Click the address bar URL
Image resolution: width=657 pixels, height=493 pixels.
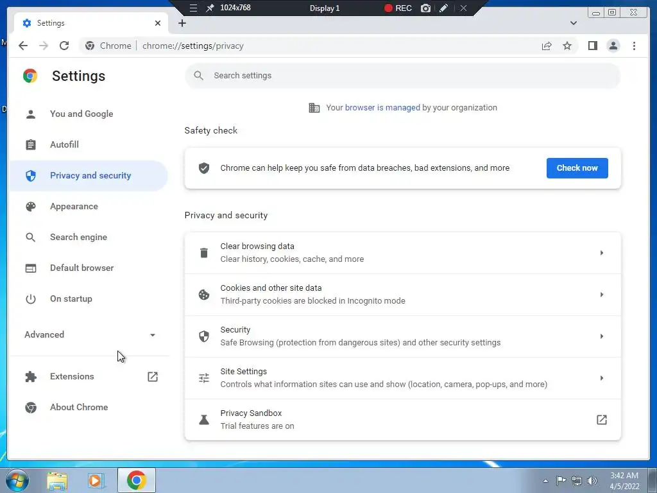(x=192, y=46)
